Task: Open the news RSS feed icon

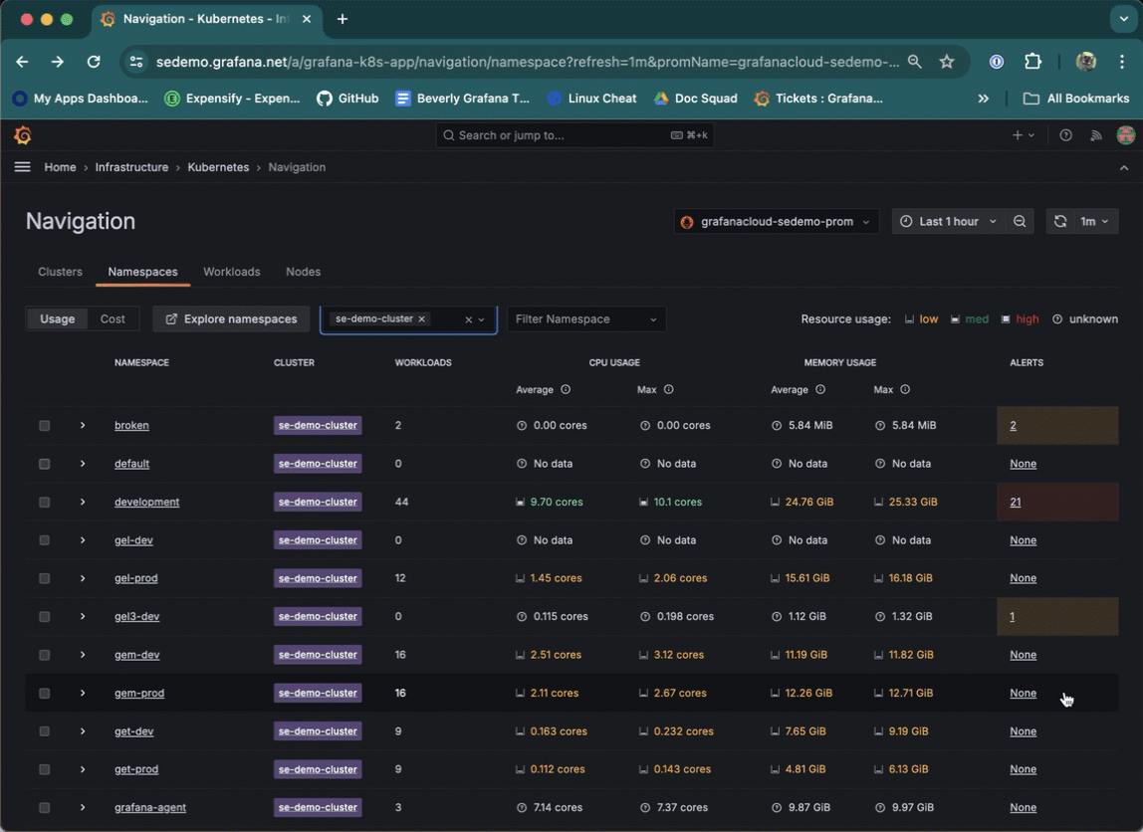Action: pos(1096,135)
